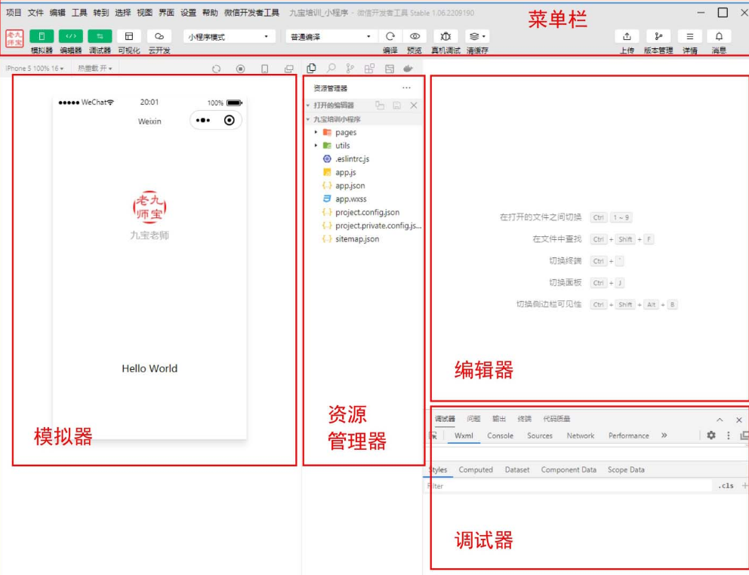Expand the pages folder

coord(345,132)
